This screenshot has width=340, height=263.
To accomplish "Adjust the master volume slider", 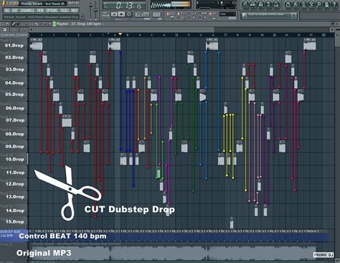I will point(90,5).
